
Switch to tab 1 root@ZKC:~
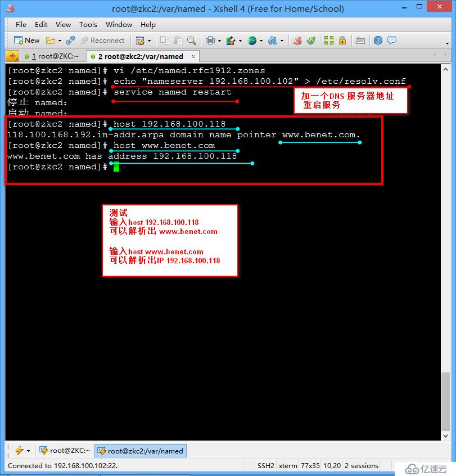(x=52, y=56)
